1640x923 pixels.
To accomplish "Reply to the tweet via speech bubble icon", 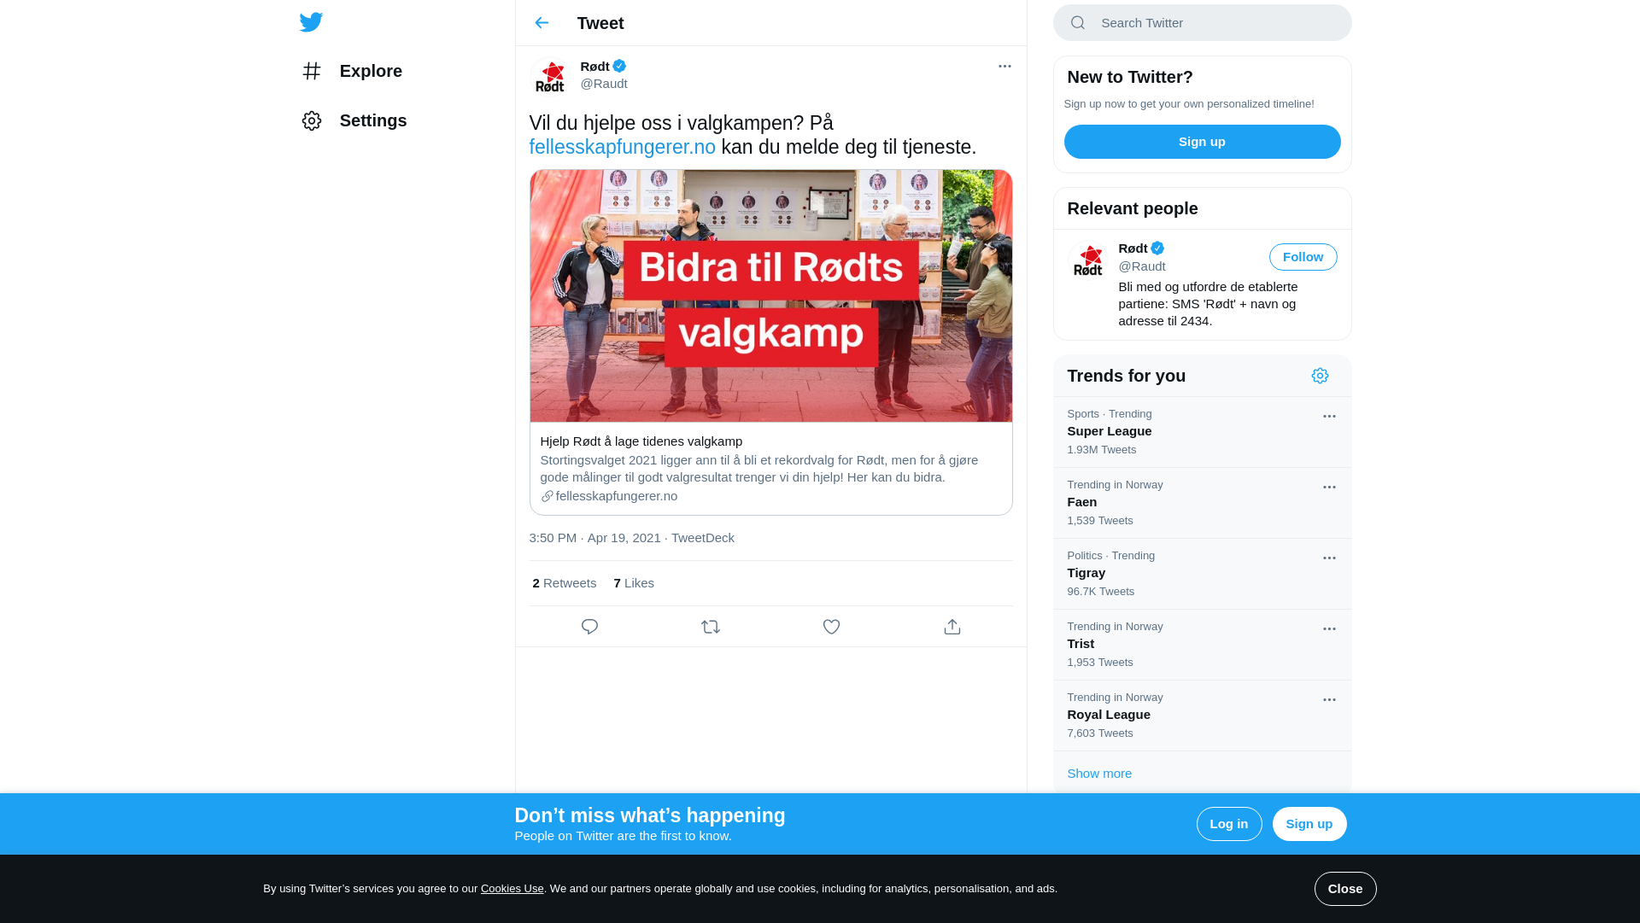I will pos(589,627).
